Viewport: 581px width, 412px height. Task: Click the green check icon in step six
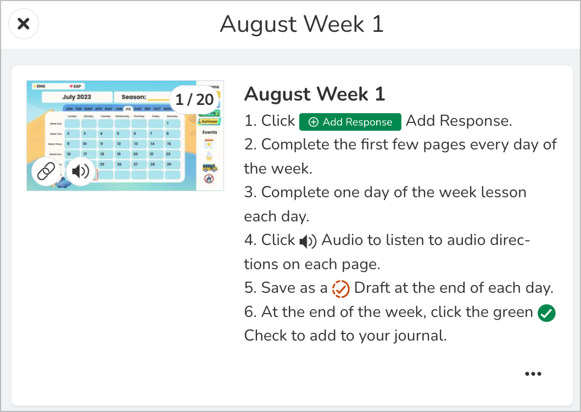pos(546,313)
